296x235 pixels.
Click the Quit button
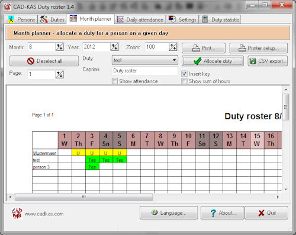click(266, 212)
